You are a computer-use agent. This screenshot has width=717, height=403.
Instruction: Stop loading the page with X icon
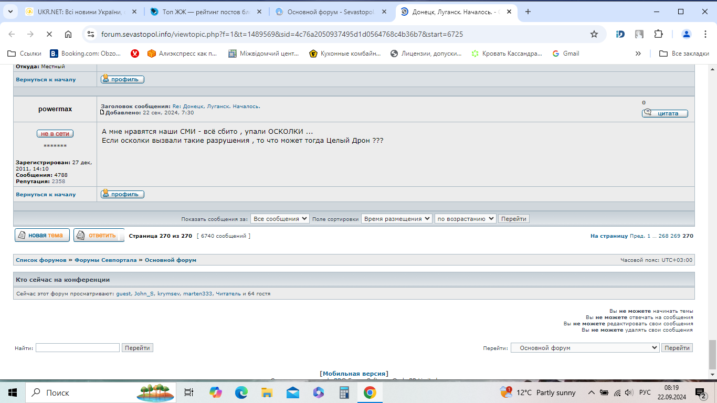pos(49,34)
